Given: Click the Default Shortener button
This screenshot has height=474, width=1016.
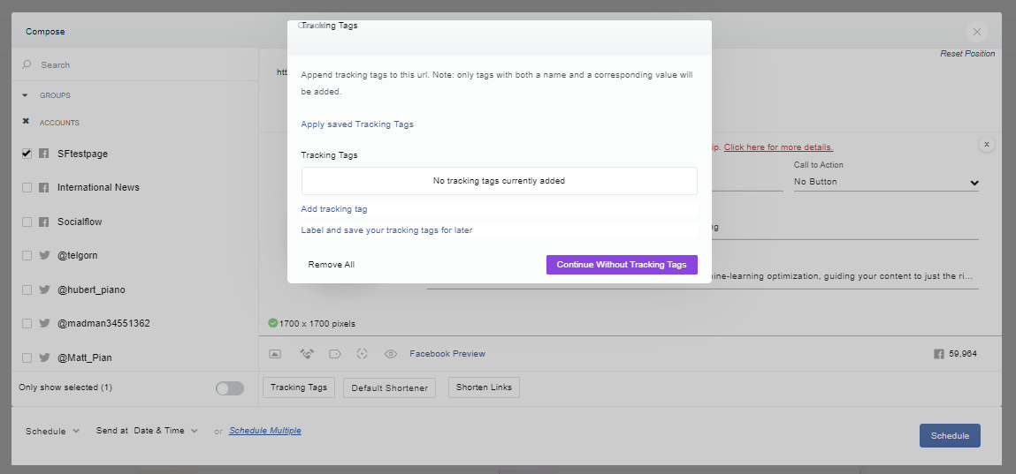Looking at the screenshot, I should tap(389, 388).
